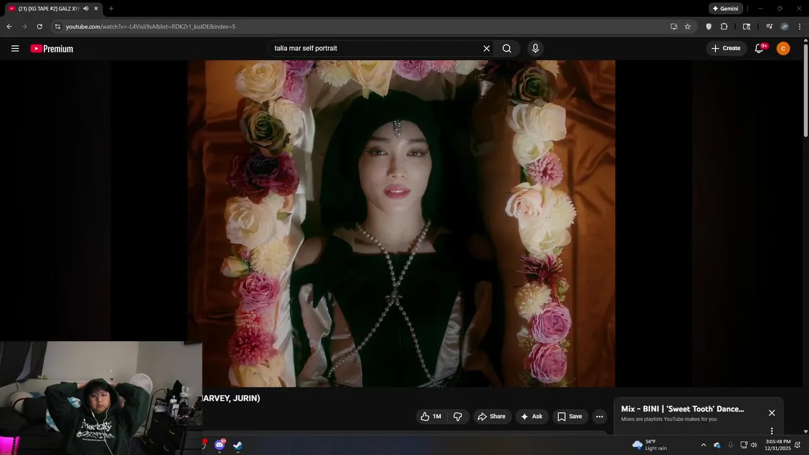The width and height of the screenshot is (809, 455).
Task: Open Chrome's three-dot menu
Action: tap(800, 27)
